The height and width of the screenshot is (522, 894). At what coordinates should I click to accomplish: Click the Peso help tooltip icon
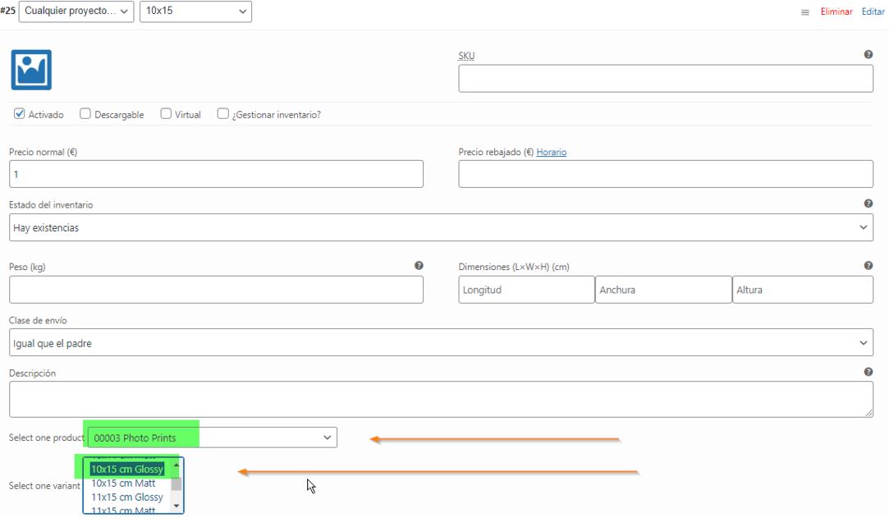(x=419, y=265)
